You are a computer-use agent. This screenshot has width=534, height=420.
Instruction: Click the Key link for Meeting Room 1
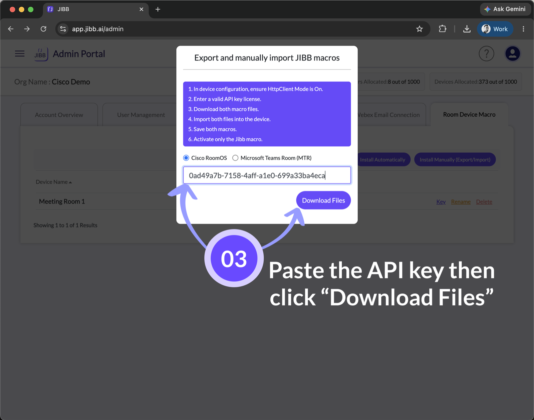(x=441, y=201)
